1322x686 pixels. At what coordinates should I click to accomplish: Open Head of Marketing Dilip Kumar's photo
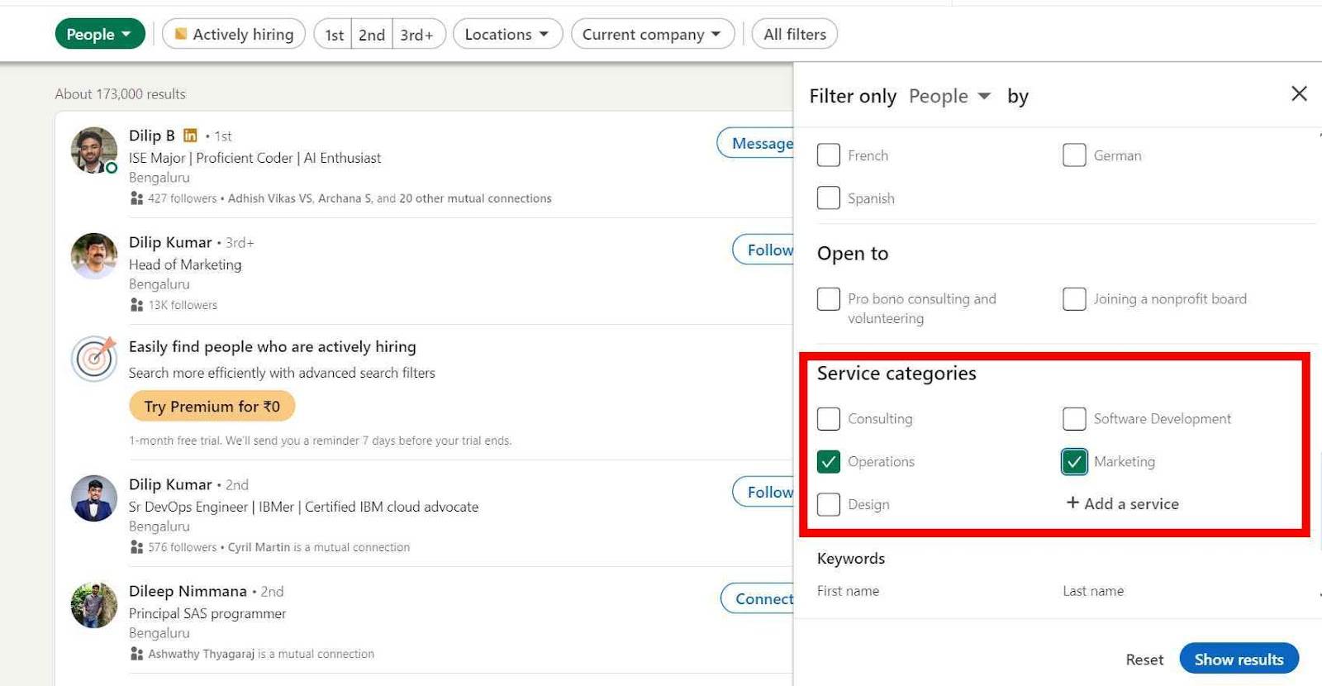[x=94, y=256]
